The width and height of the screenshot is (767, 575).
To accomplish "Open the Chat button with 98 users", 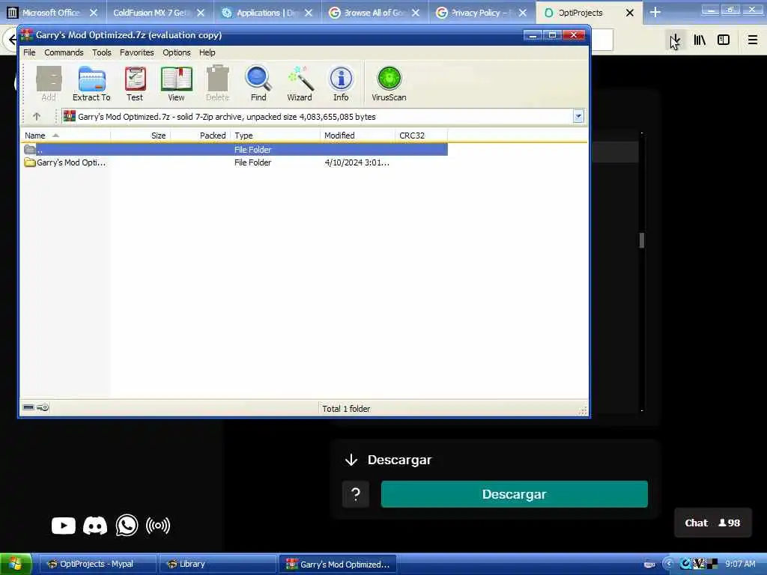I will click(713, 523).
